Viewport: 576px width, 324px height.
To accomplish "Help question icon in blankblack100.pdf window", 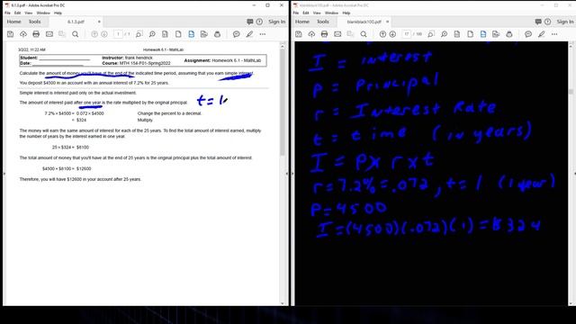I will coord(547,22).
